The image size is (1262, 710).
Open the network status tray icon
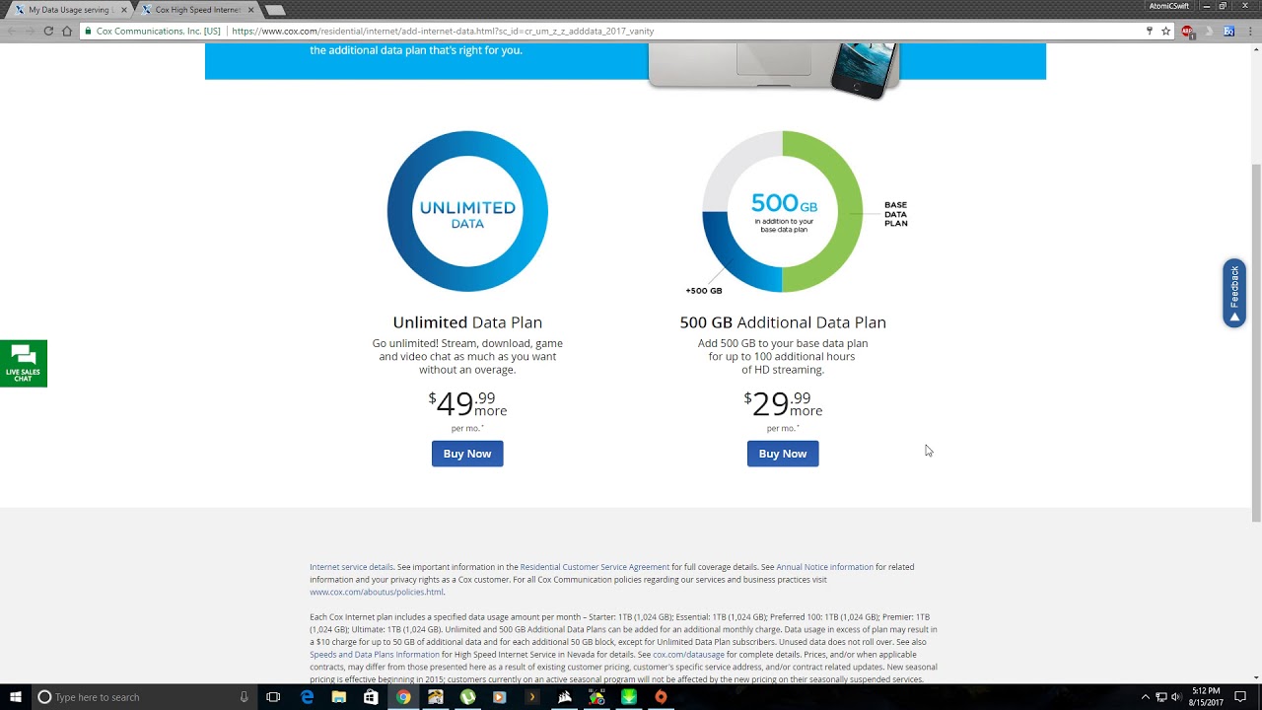1160,697
